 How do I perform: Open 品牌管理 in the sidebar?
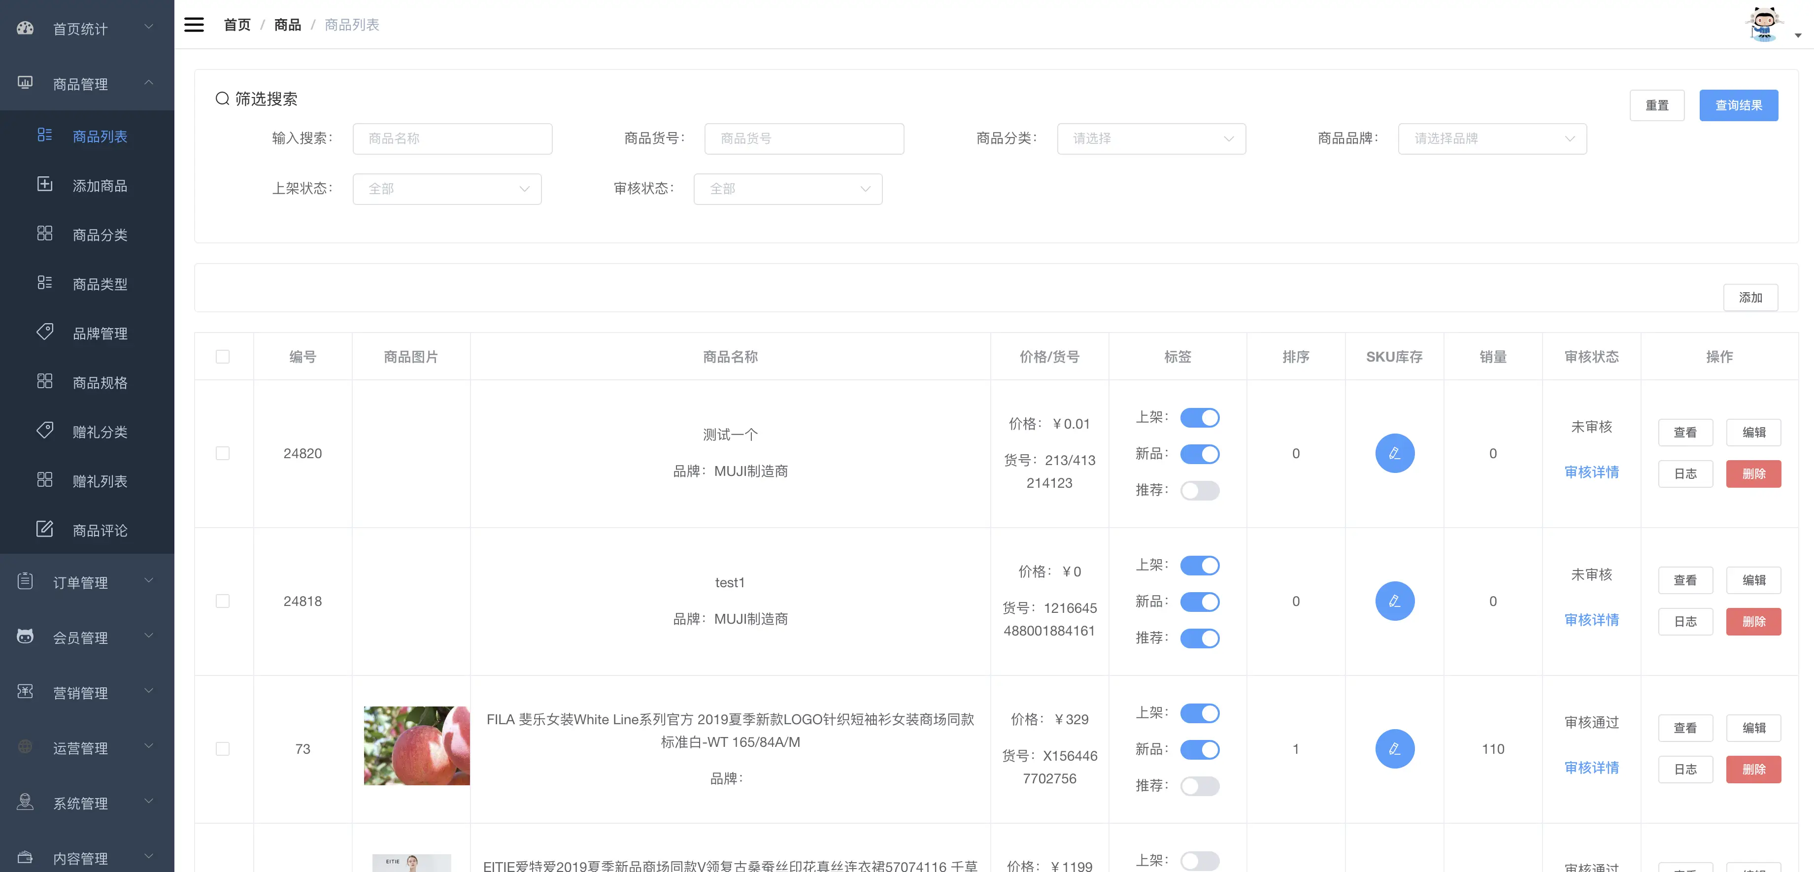(x=87, y=333)
